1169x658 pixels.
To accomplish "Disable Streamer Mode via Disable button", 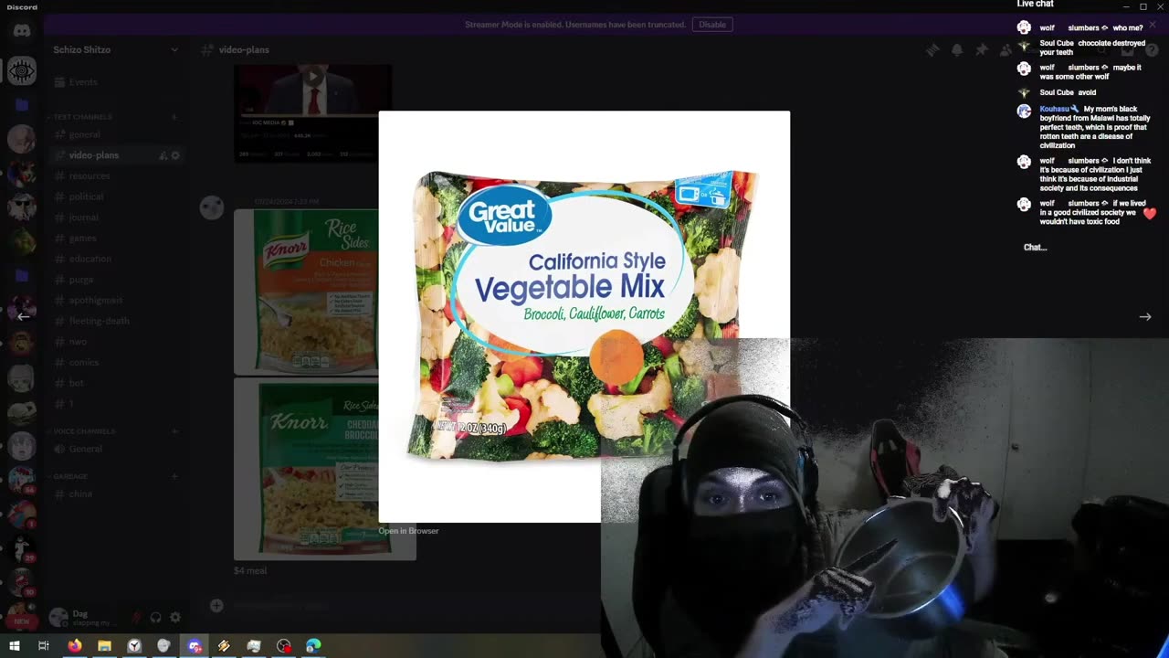I will [712, 25].
